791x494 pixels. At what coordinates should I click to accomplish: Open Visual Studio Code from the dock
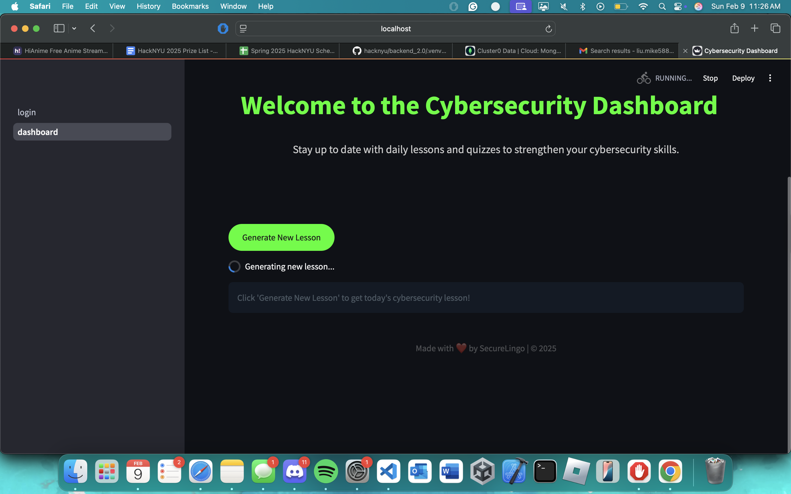tap(388, 471)
